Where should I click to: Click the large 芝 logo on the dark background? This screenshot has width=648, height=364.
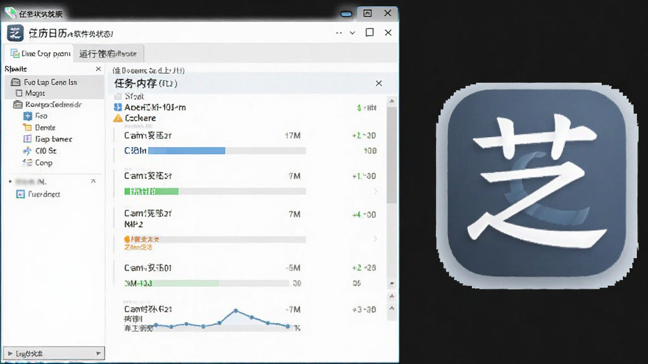(537, 186)
